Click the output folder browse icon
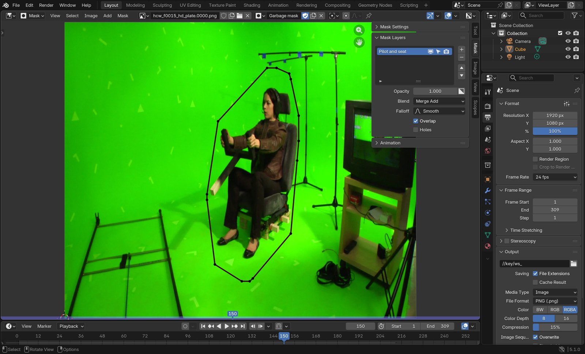The width and height of the screenshot is (585, 354). click(573, 263)
